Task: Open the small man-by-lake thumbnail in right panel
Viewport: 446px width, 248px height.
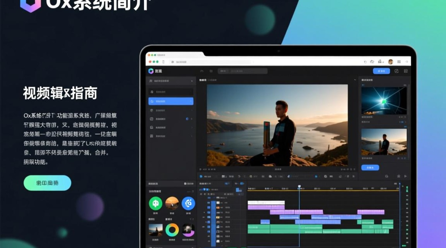Action: [x=384, y=142]
